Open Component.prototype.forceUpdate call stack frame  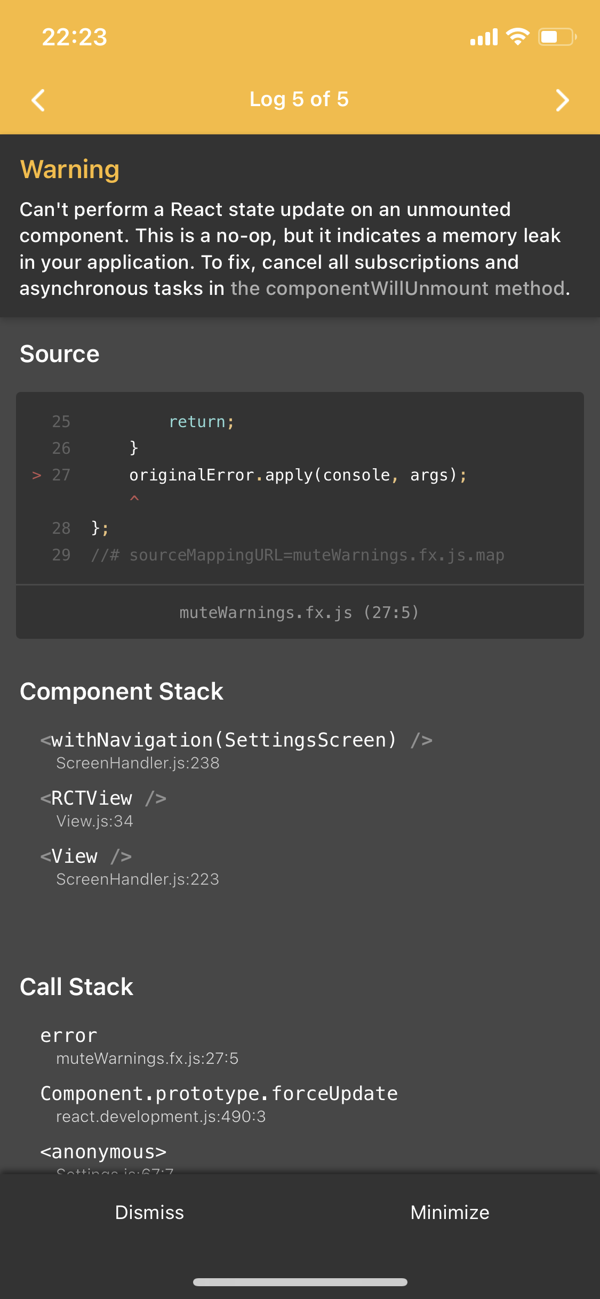click(218, 1093)
